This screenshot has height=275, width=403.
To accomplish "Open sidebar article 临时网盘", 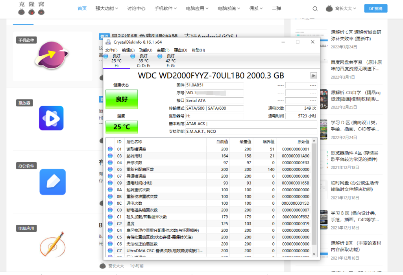I will [x=355, y=186].
